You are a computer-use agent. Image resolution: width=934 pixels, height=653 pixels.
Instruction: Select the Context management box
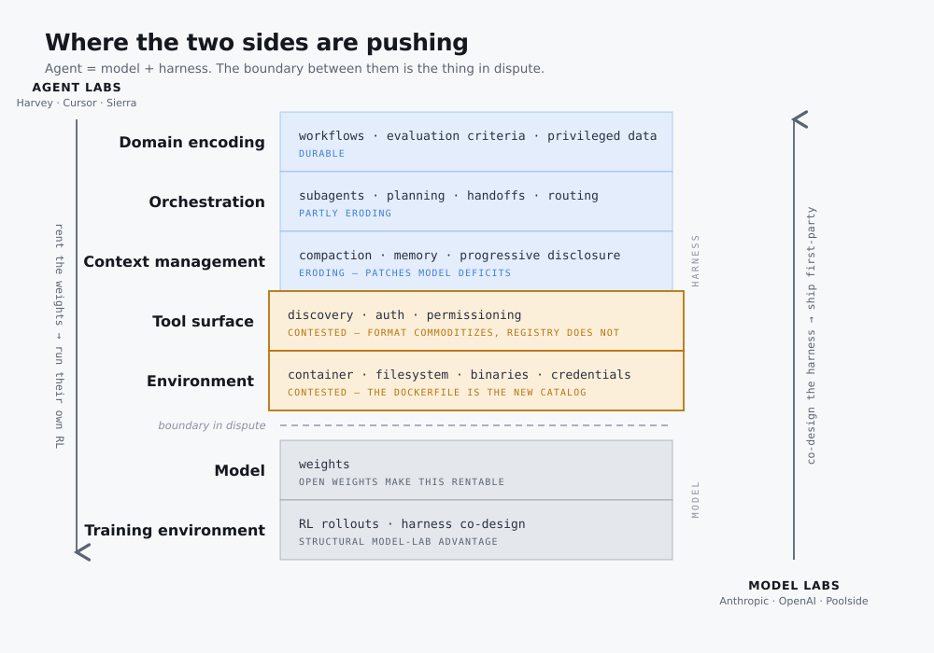476,261
